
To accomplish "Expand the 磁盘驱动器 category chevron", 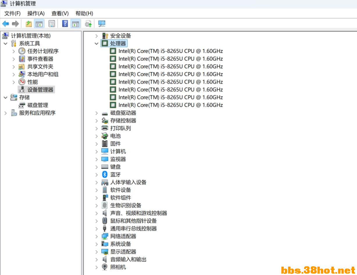I will click(97, 113).
